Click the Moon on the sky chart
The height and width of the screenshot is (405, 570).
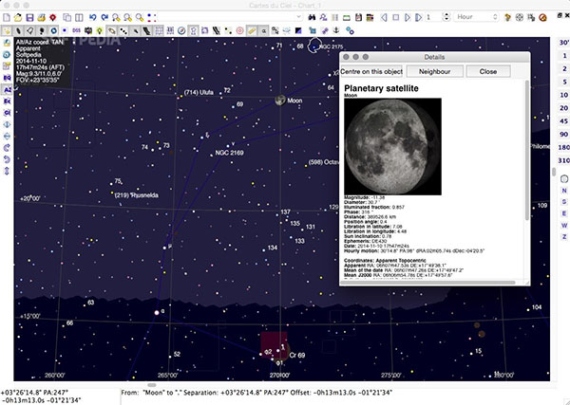point(280,101)
